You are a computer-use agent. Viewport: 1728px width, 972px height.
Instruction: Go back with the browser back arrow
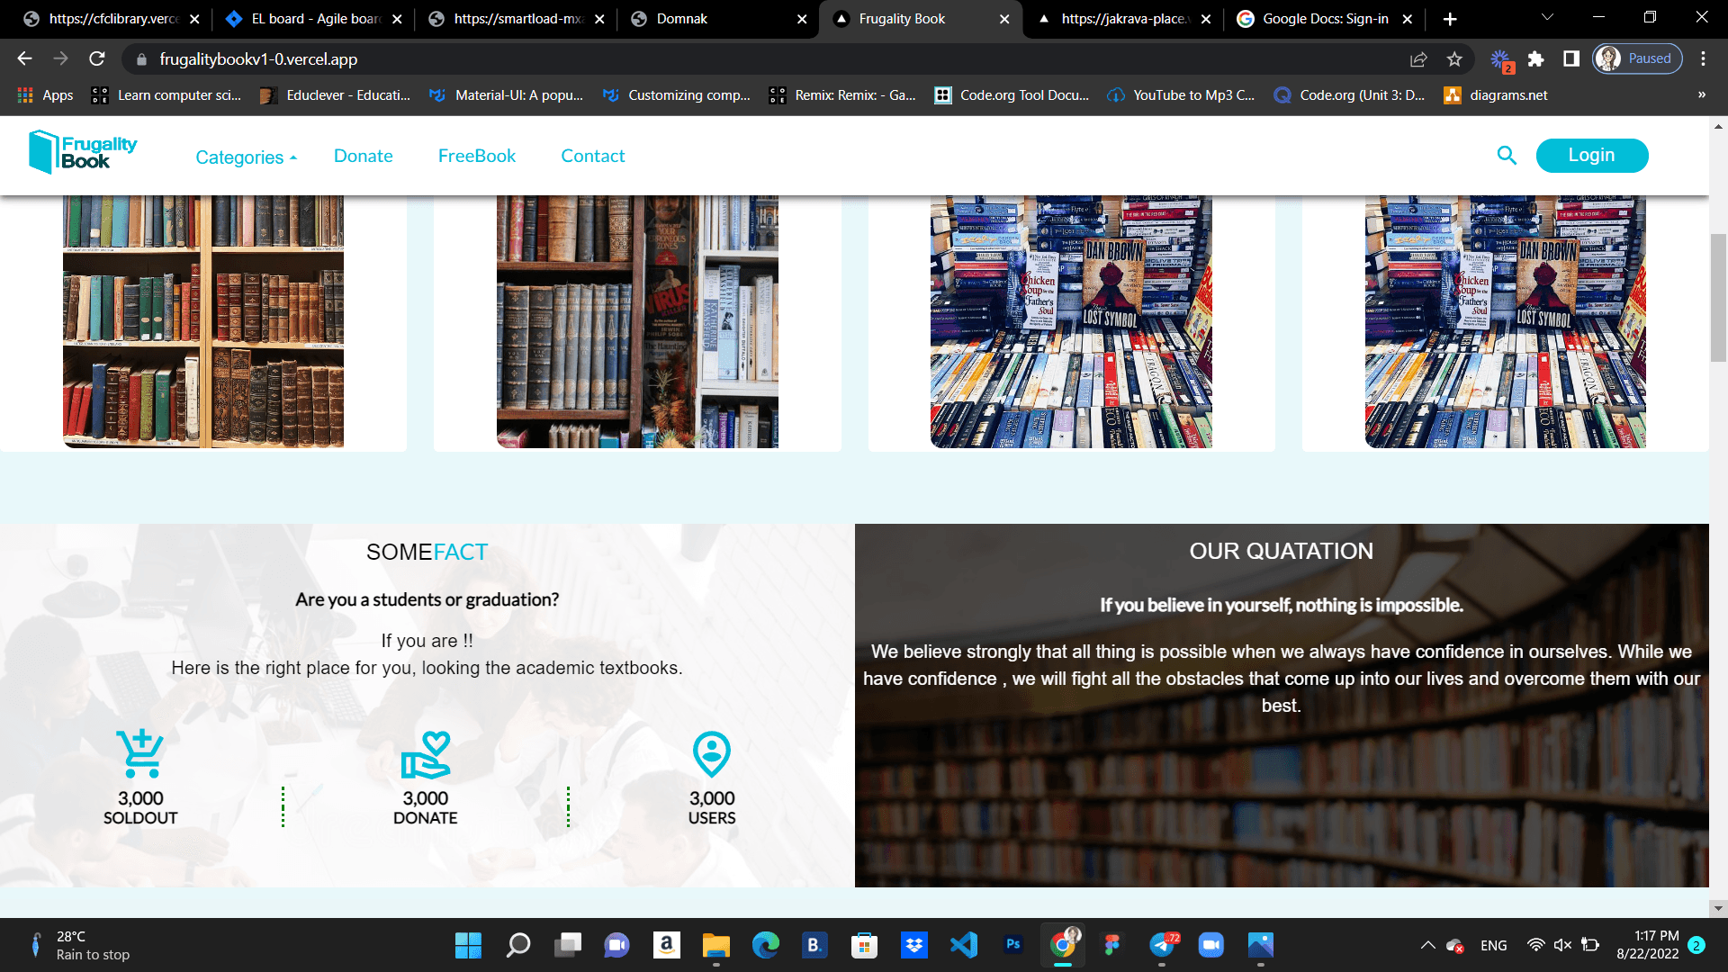coord(24,58)
